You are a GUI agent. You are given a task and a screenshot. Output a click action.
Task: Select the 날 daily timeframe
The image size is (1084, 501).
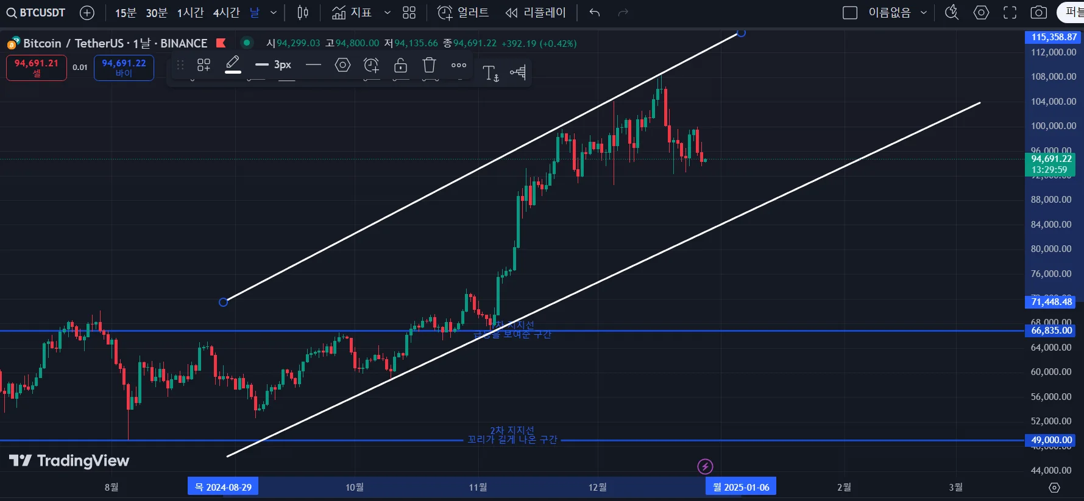tap(255, 13)
